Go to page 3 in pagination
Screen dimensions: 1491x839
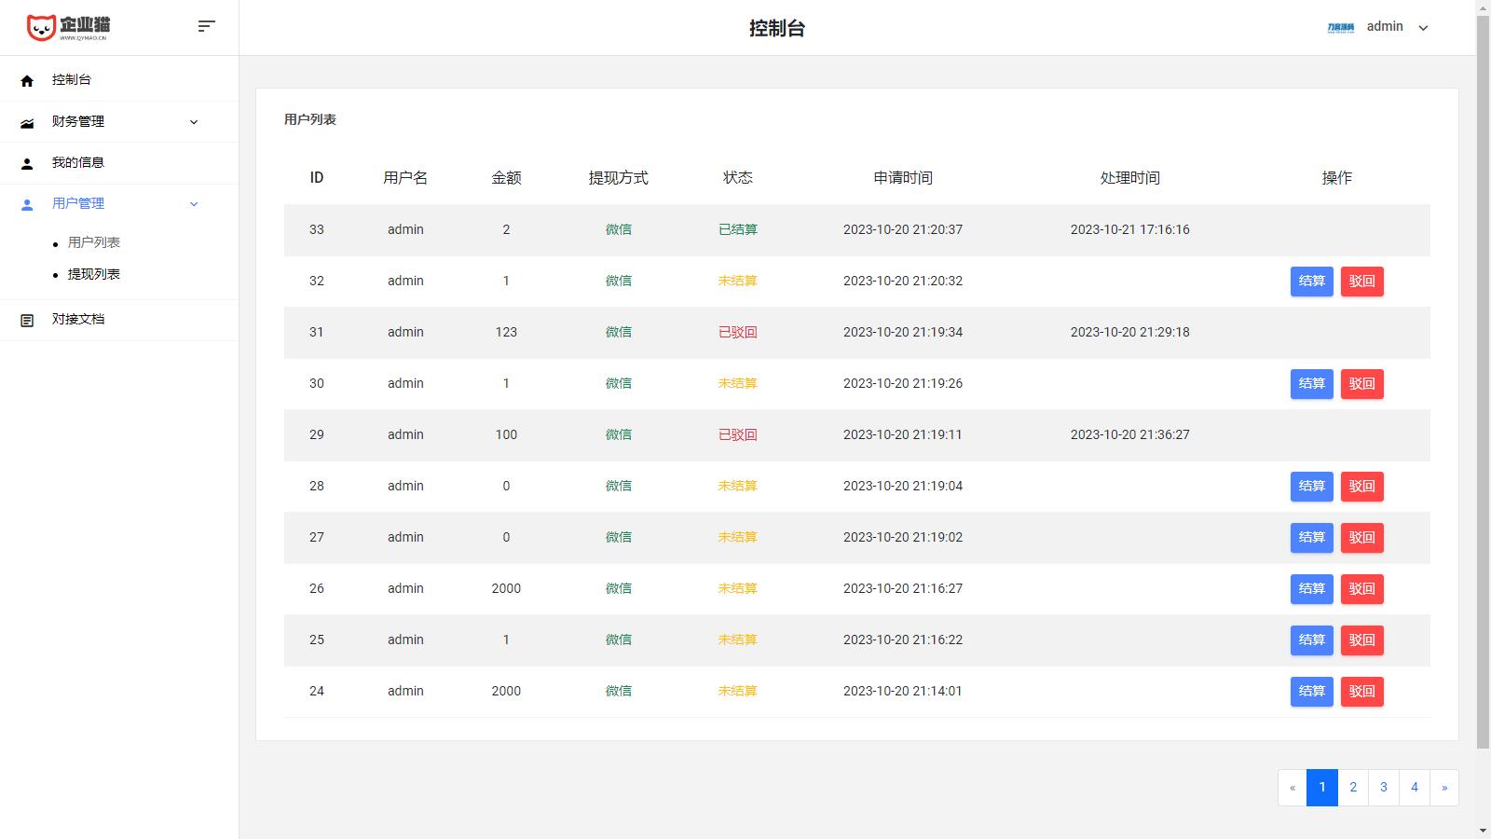click(x=1383, y=788)
